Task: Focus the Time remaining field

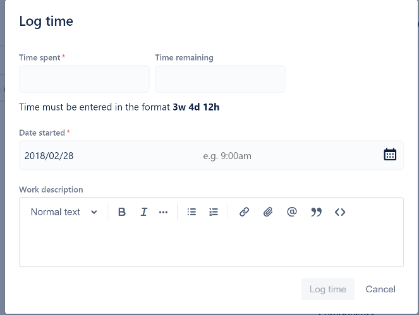Action: point(220,79)
